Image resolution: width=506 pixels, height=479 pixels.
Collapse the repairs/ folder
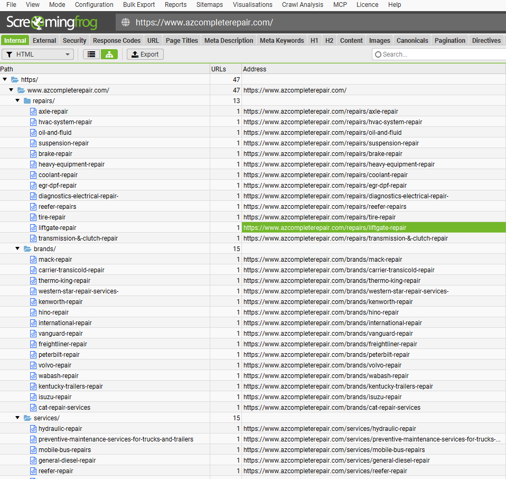point(17,100)
